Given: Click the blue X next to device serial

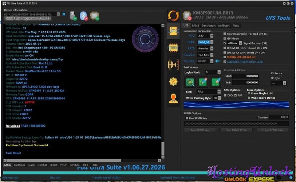Looking at the screenshot, I should point(64,14).
